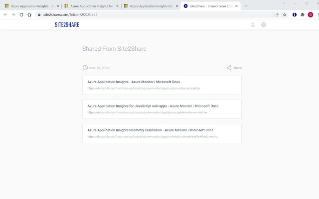Open the dark blue extension icon
319x199 pixels.
(295, 14)
